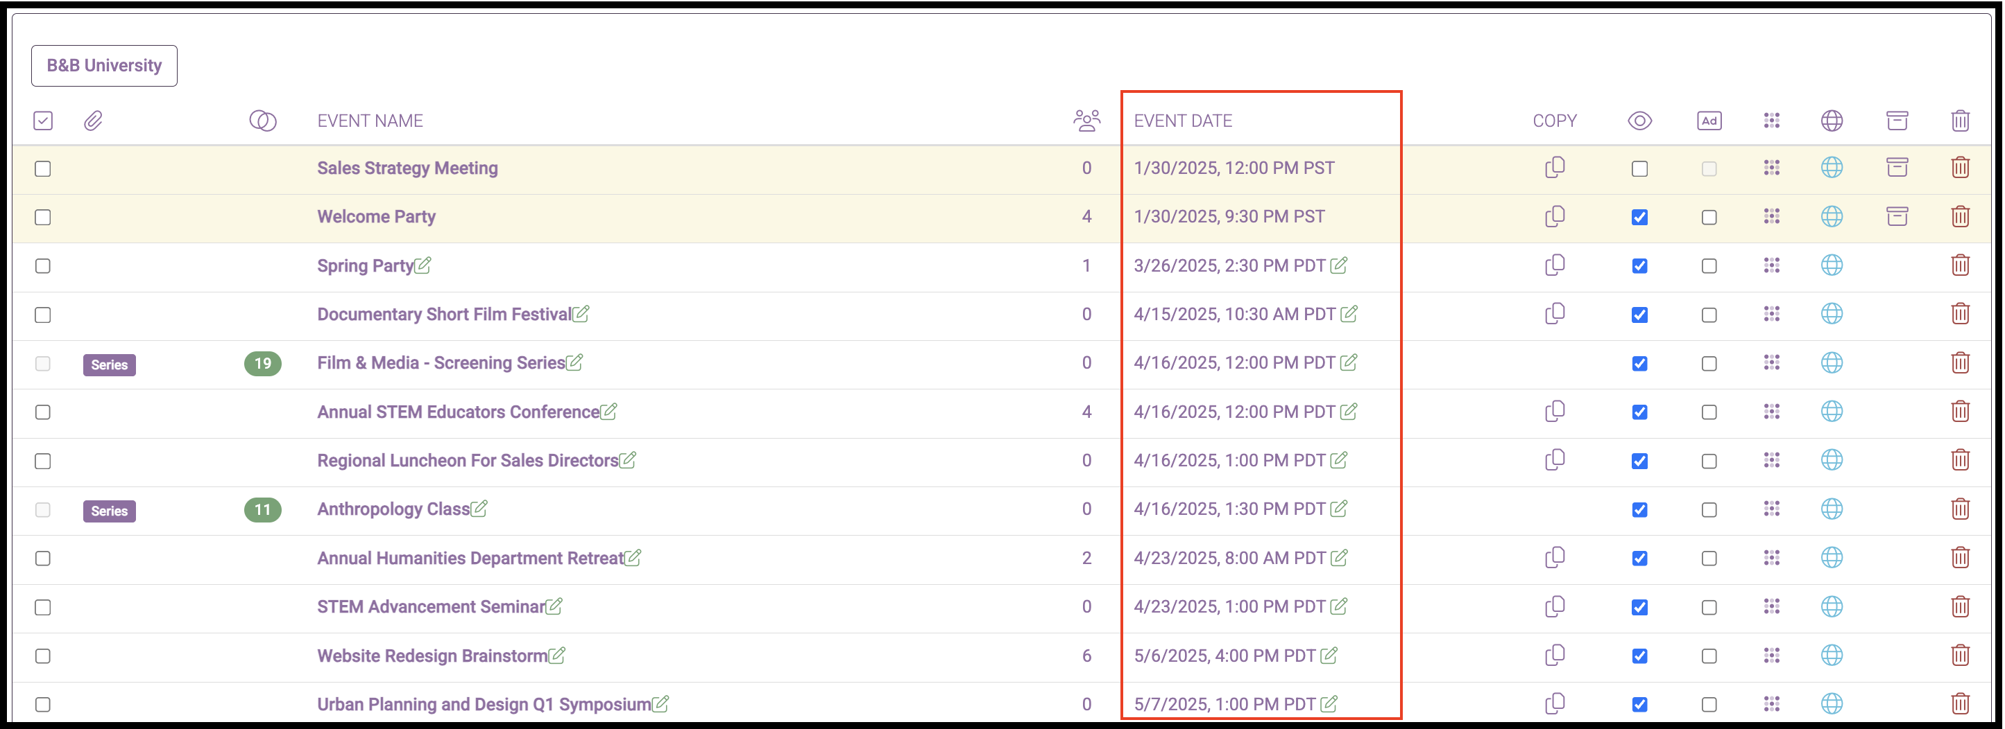This screenshot has width=2005, height=729.
Task: Archive the Welcome Party event
Action: [x=1897, y=216]
